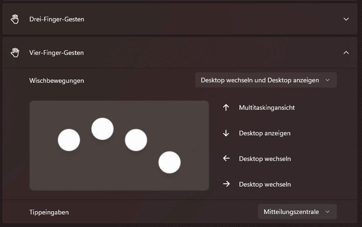Click the lowest right finger dot in preview
This screenshot has height=227, width=362.
[x=170, y=162]
